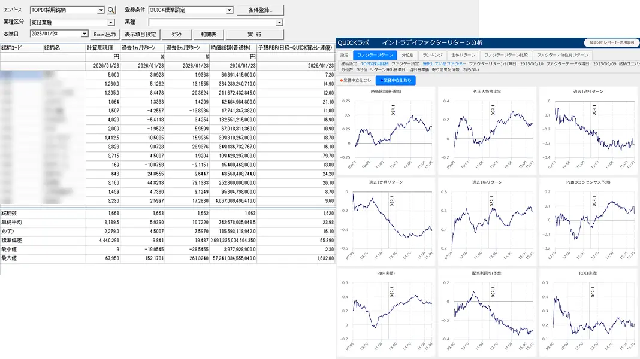This screenshot has height=359, width=640.
Task: Run the screen with the 実行 button
Action: pyautogui.click(x=255, y=35)
